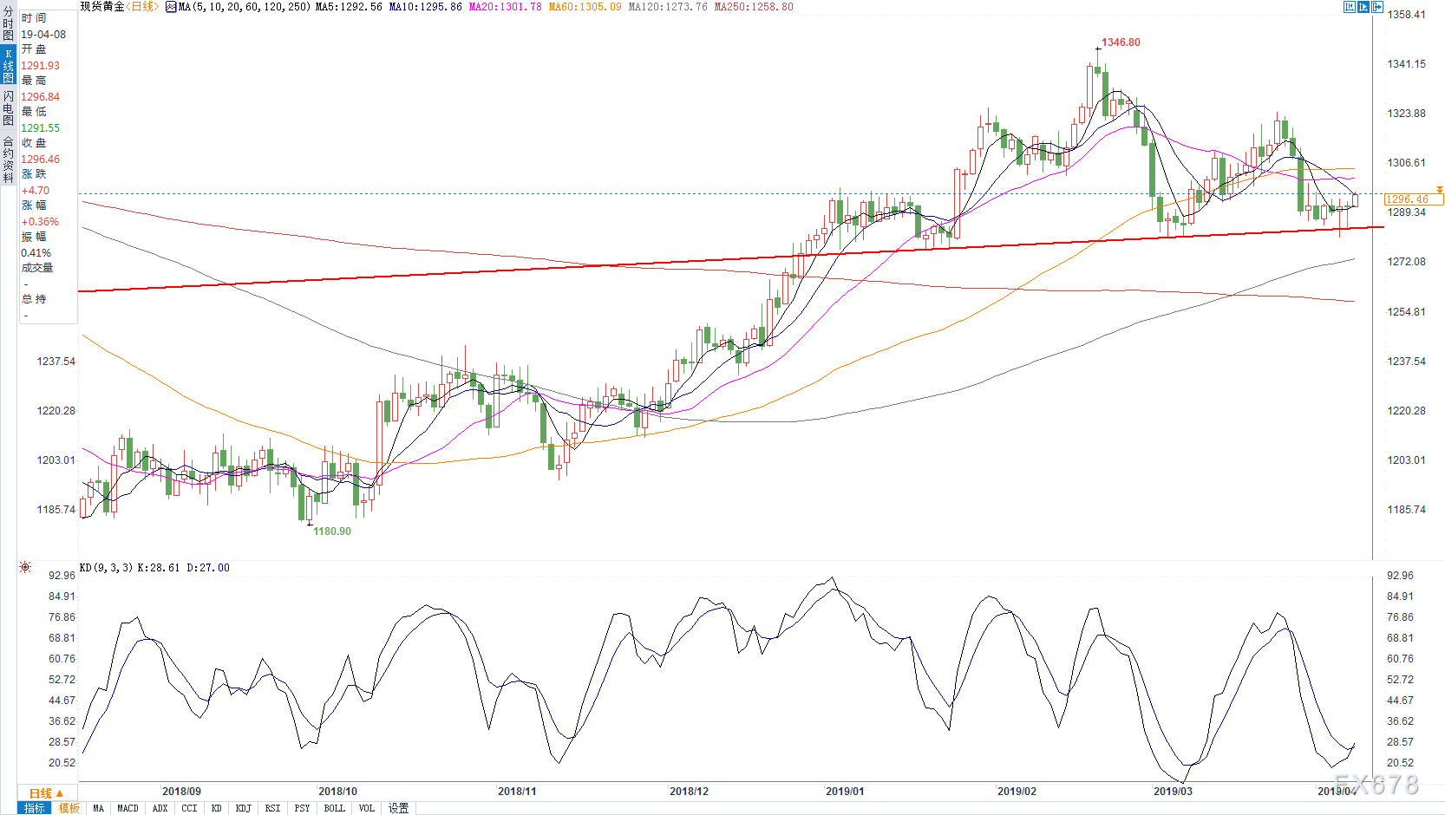Click the middle blue icon above the price axis
The height and width of the screenshot is (815, 1445).
(x=1363, y=7)
